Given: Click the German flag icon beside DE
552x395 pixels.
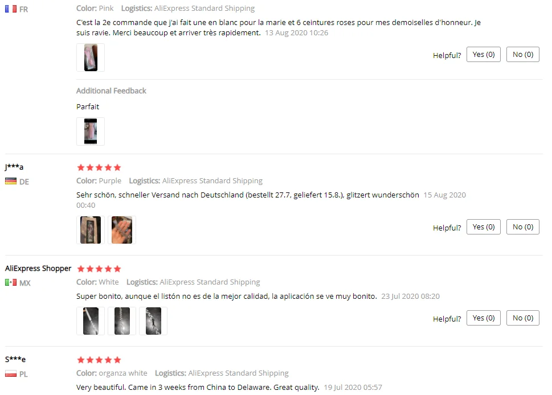Looking at the screenshot, I should tap(11, 181).
